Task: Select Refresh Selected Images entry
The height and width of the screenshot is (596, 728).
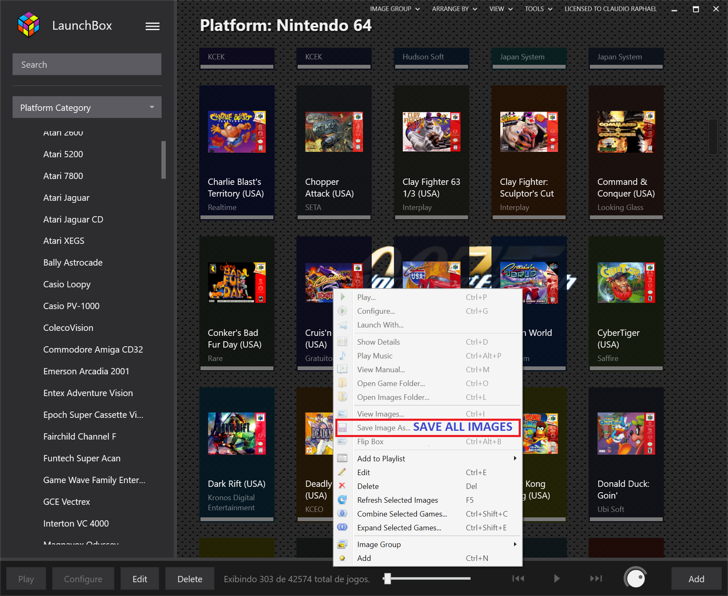Action: [x=428, y=500]
